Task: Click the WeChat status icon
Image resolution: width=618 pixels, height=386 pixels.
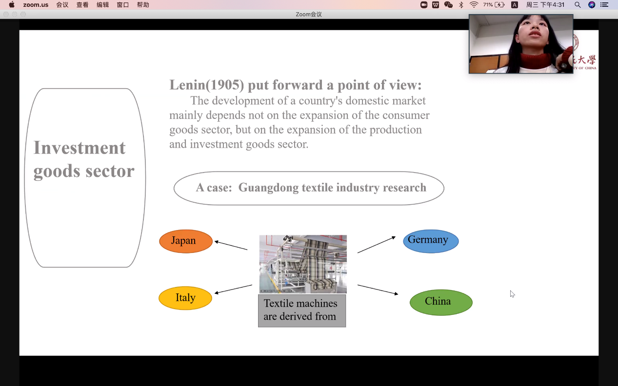Action: [448, 5]
